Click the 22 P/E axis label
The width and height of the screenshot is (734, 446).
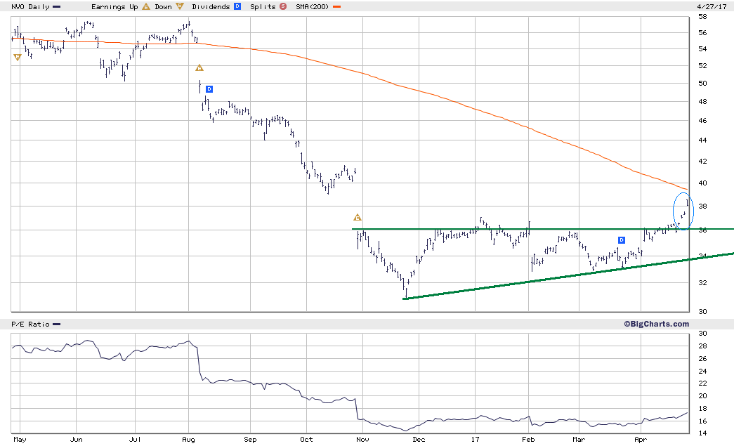[702, 383]
